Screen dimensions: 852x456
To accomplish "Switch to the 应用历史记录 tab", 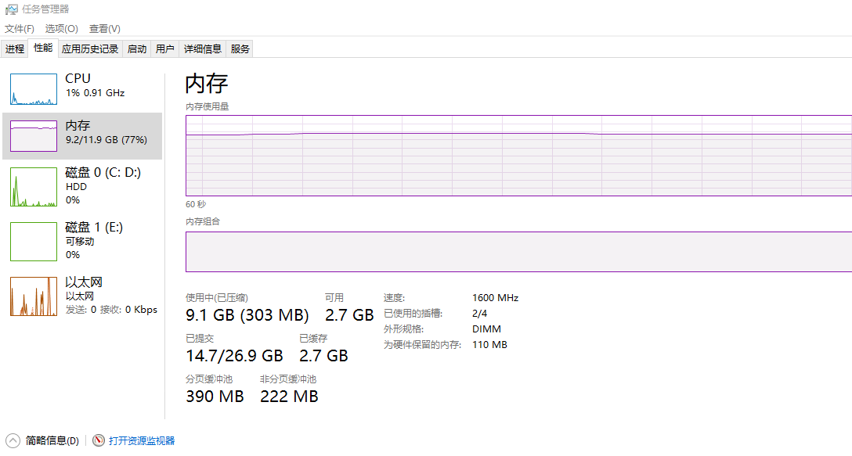I will click(x=90, y=48).
